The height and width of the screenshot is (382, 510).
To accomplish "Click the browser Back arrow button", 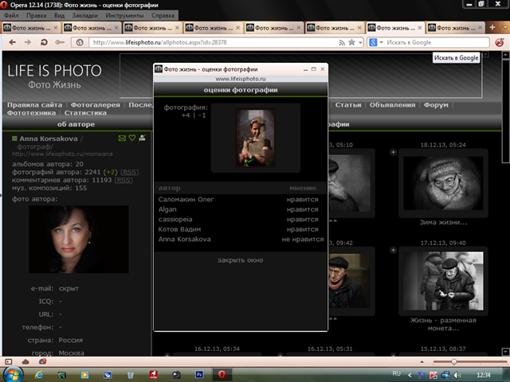I will [11, 42].
